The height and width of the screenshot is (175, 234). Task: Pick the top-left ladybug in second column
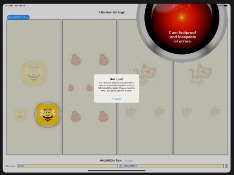(x=75, y=60)
